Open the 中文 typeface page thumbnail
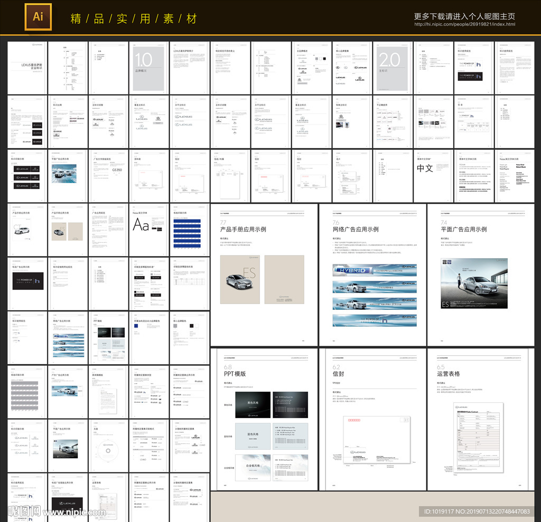This screenshot has width=541, height=522. (x=433, y=176)
